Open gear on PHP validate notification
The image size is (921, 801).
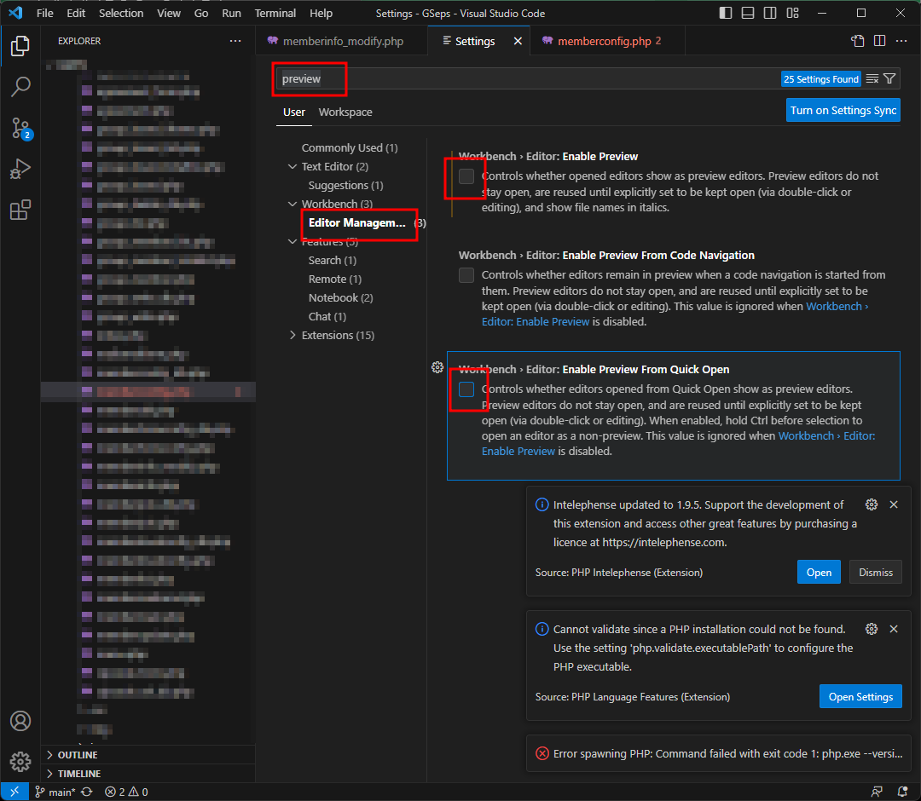point(872,629)
